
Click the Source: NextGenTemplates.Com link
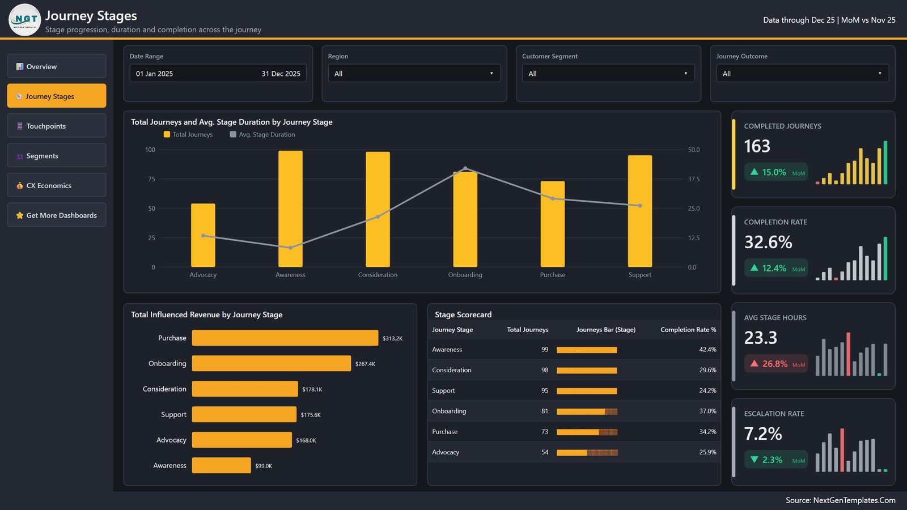coord(840,500)
